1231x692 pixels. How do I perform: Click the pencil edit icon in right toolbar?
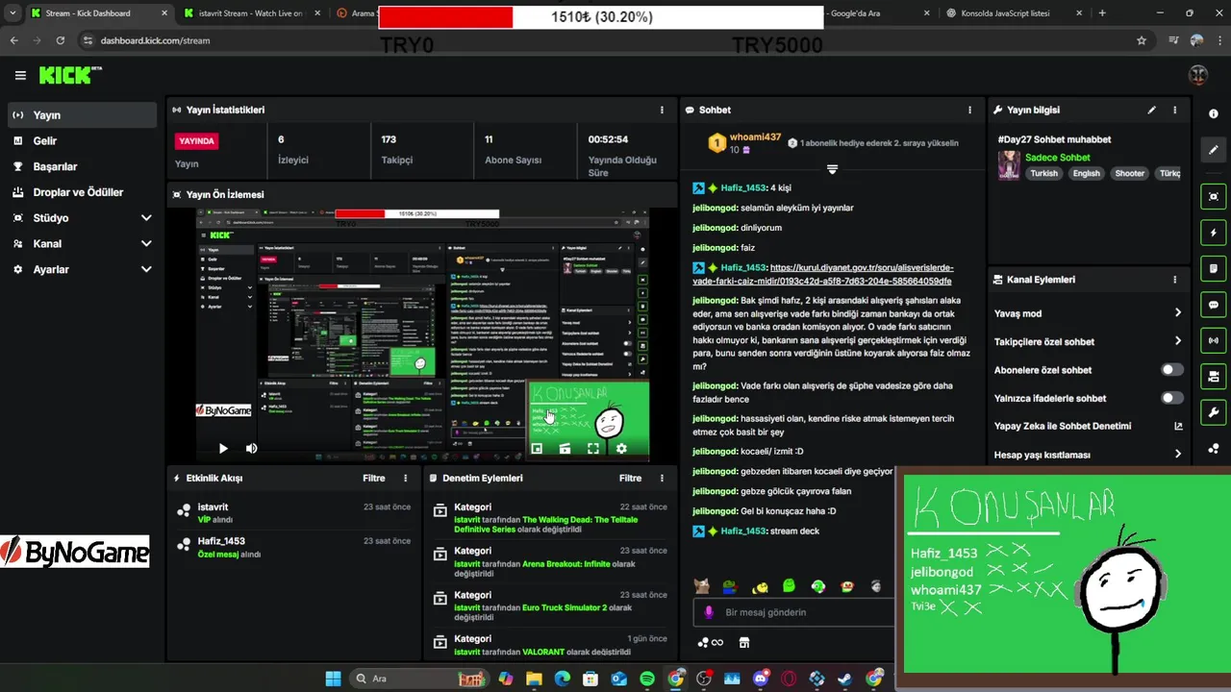click(1214, 150)
